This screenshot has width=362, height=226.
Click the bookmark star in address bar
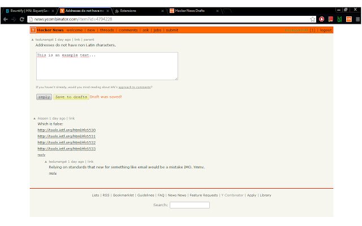[313, 19]
